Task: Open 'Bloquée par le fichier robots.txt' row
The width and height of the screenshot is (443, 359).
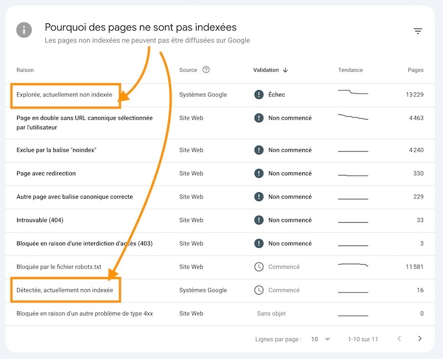Action: tap(220, 267)
